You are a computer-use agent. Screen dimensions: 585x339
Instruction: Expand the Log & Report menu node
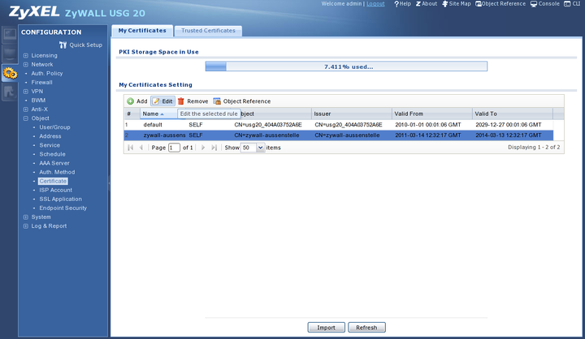(26, 225)
